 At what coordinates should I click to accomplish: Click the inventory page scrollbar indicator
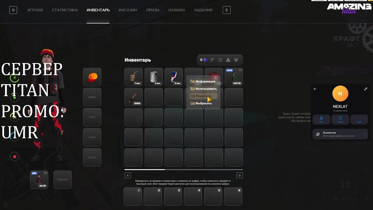click(145, 169)
